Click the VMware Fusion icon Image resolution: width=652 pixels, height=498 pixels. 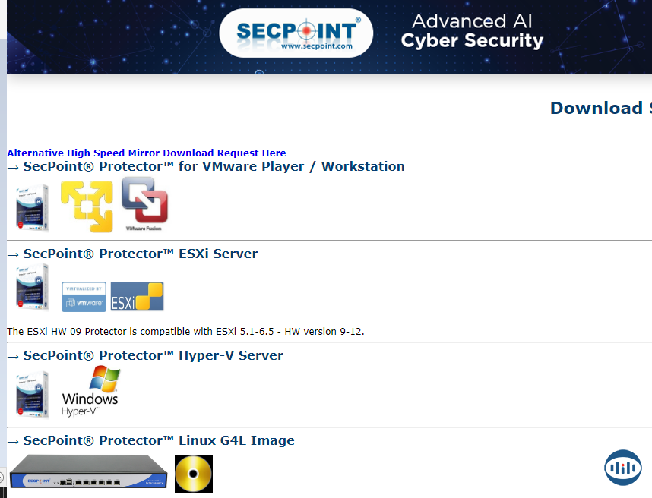[x=144, y=203]
